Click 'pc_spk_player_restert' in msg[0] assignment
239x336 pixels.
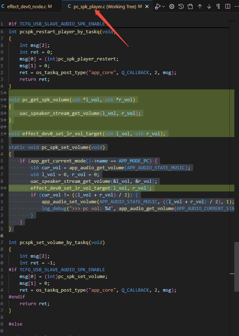point(87,59)
